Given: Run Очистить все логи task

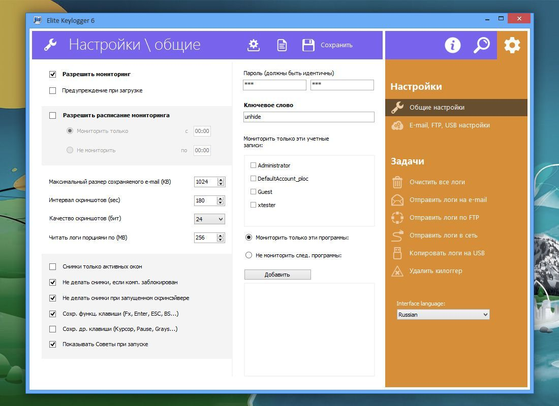Looking at the screenshot, I should click(437, 182).
